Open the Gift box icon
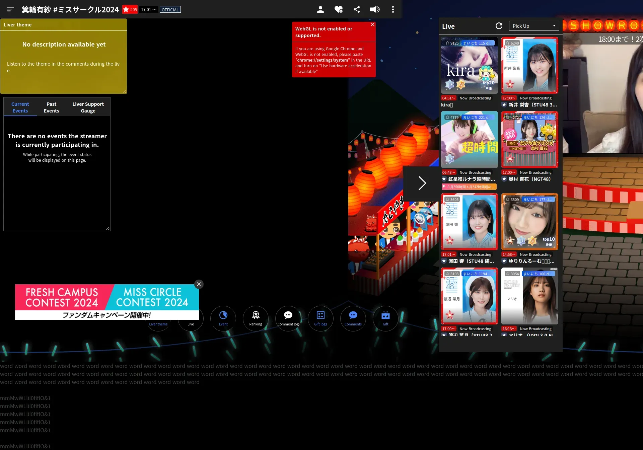This screenshot has width=643, height=450. click(385, 318)
